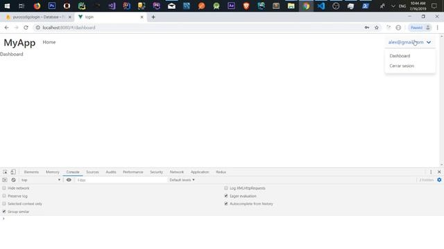Click the MyApp brand link
Viewport: 444px width, 249px height.
[19, 43]
